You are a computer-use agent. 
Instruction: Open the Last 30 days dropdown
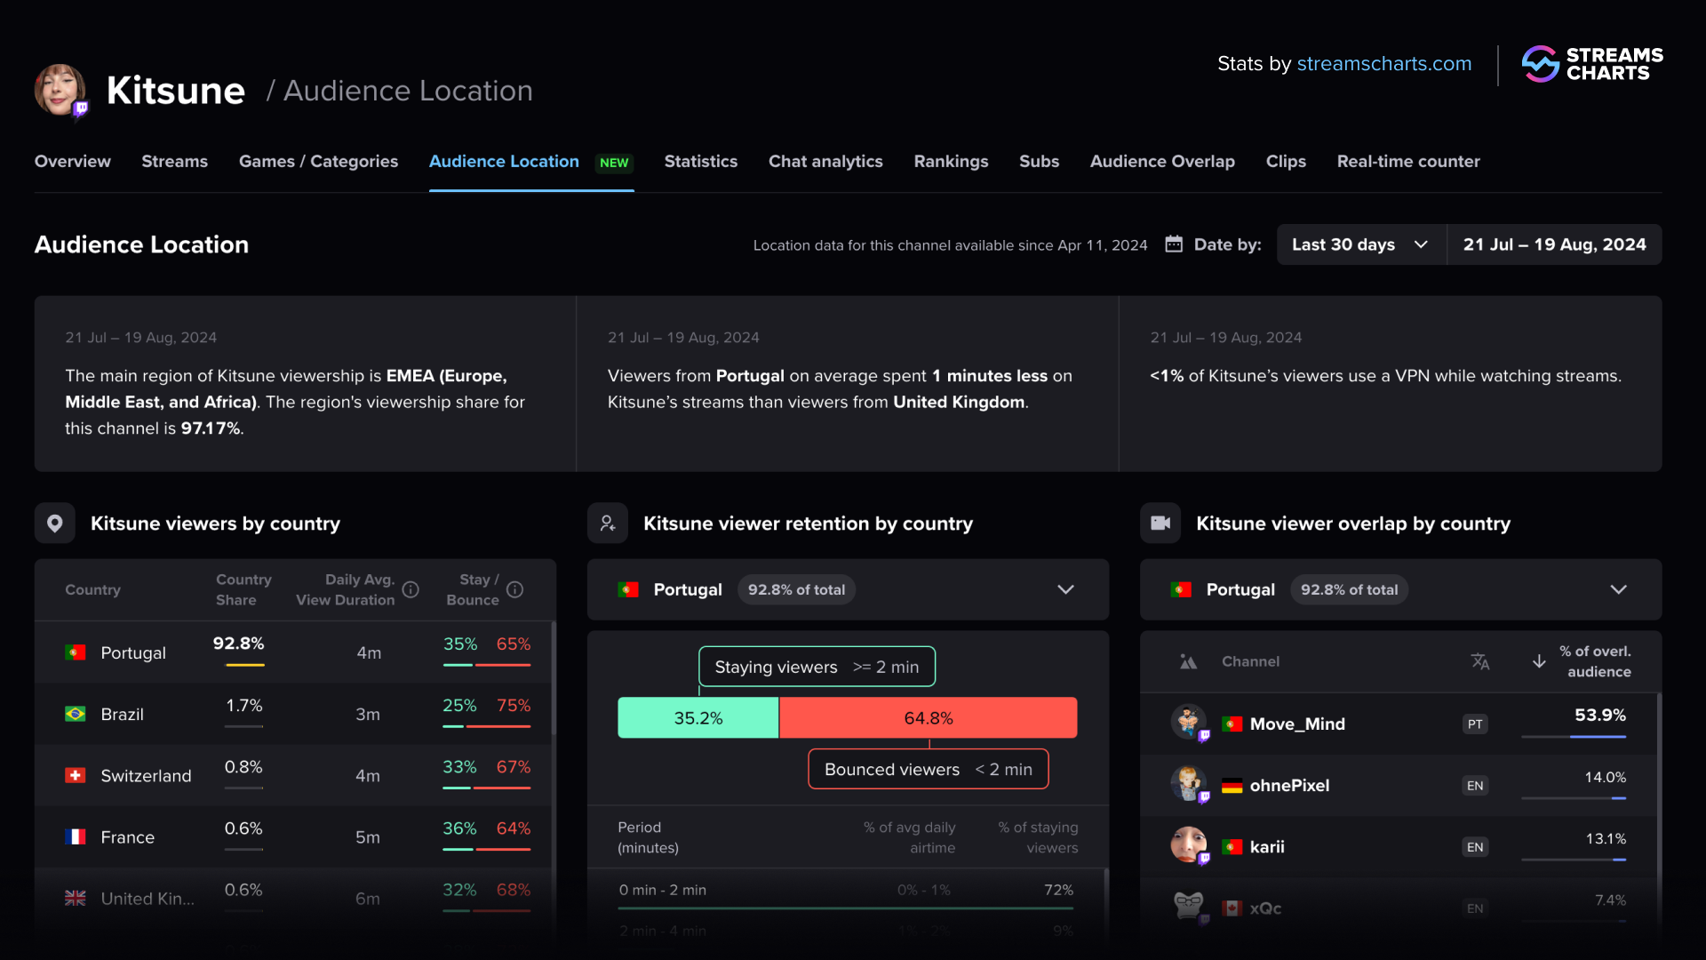[1360, 244]
